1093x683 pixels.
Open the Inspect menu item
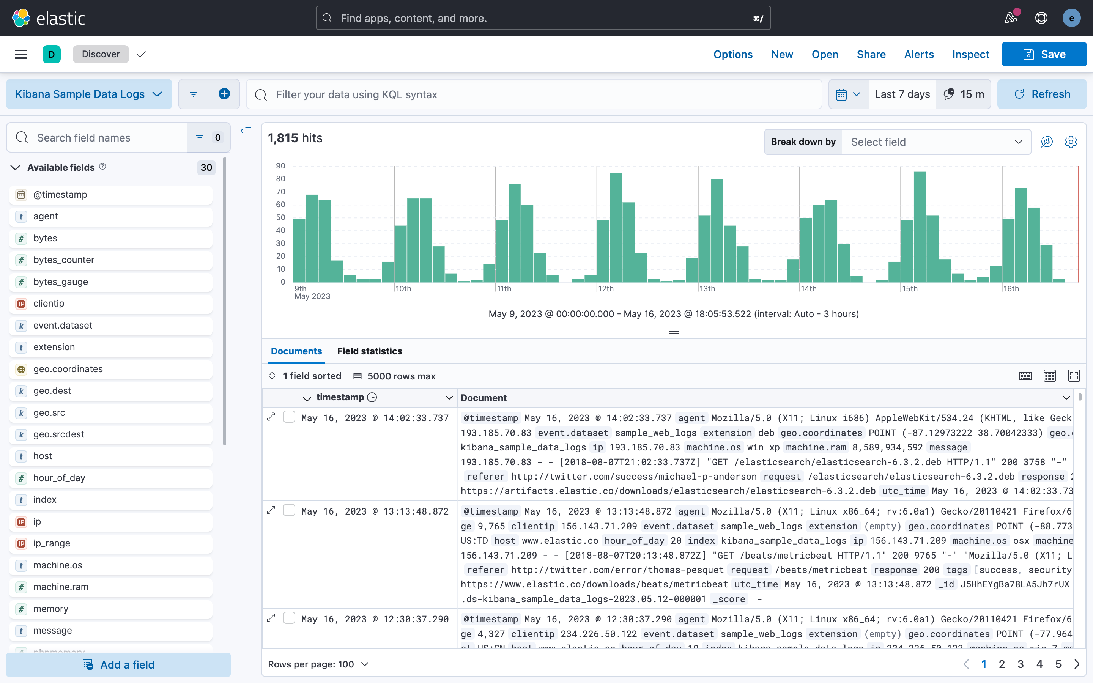pos(970,54)
